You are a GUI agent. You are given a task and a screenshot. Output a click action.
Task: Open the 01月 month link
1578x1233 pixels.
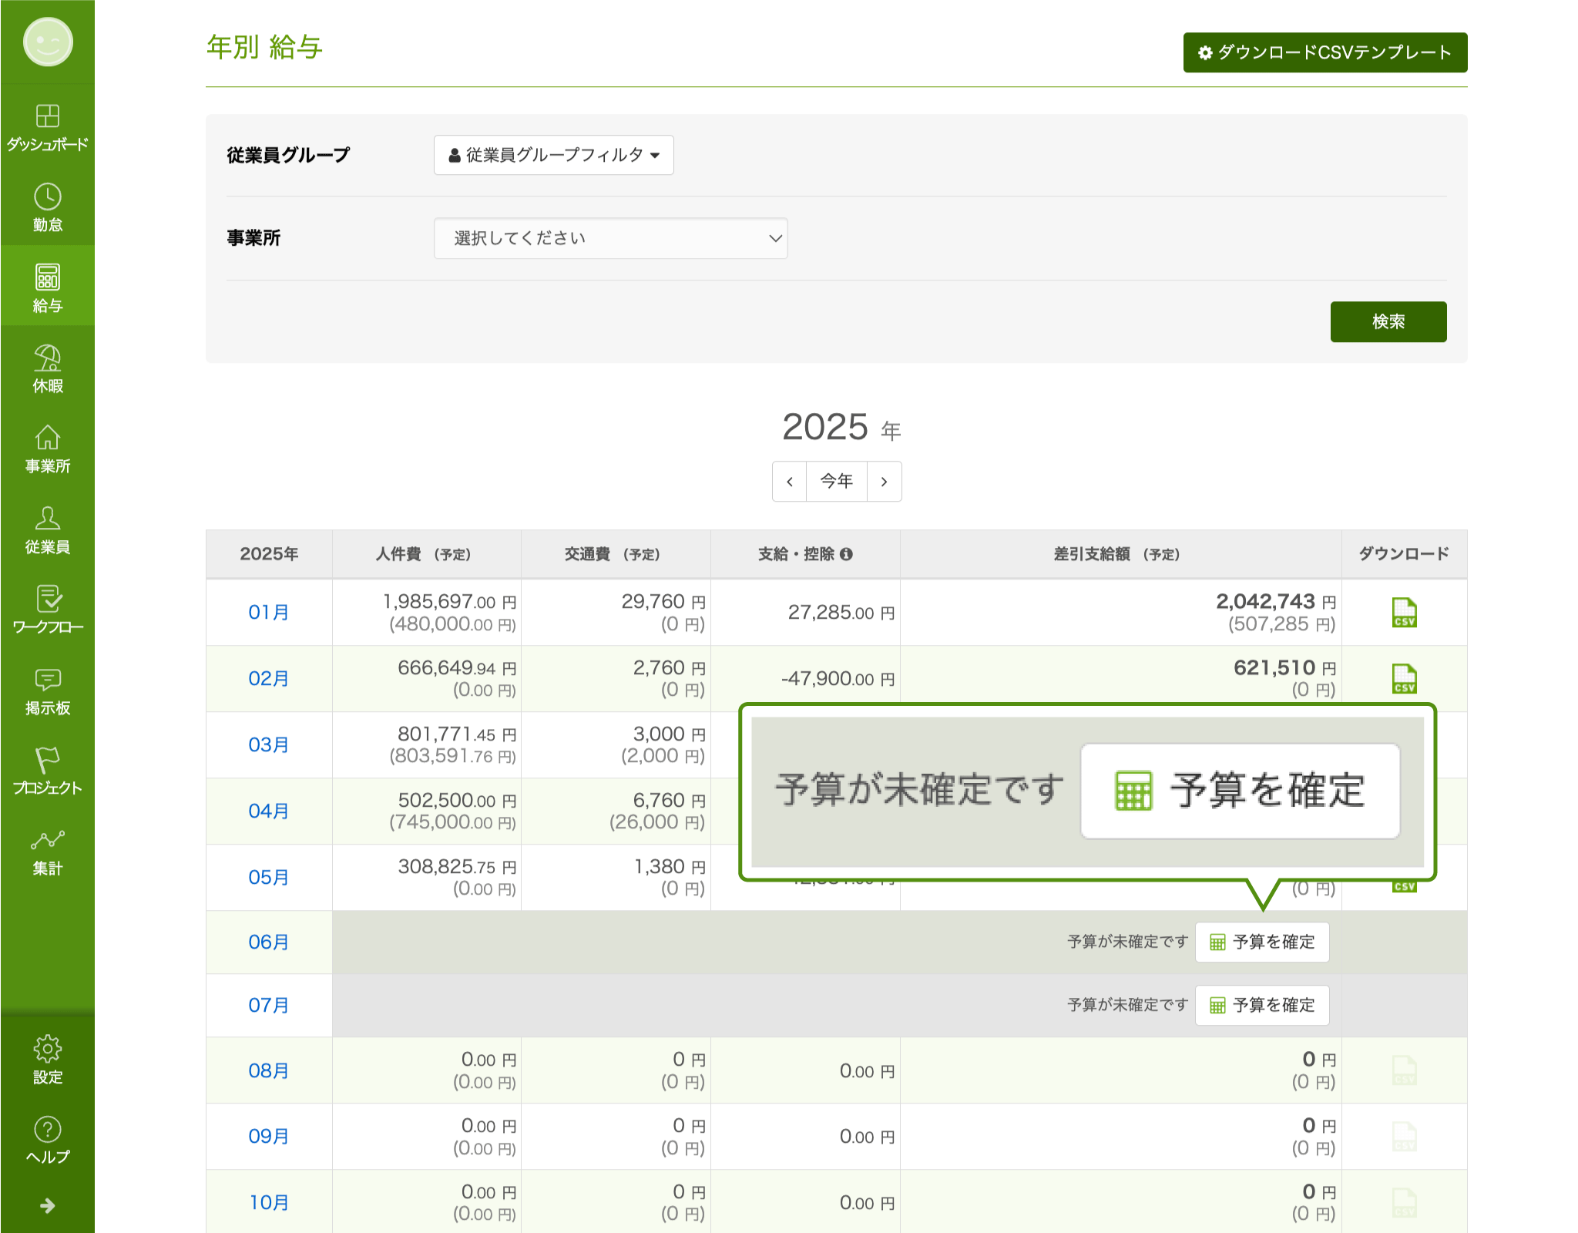269,613
